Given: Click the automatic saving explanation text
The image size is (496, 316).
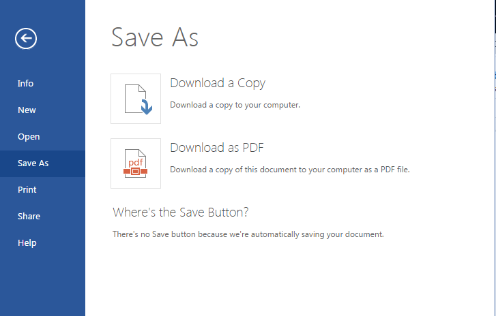Looking at the screenshot, I should 248,234.
